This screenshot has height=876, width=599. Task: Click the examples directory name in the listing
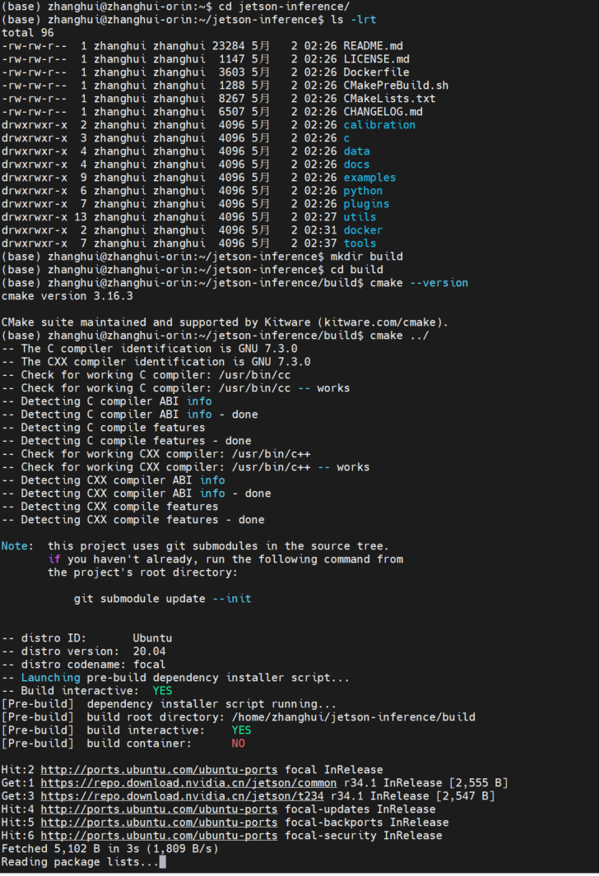369,178
